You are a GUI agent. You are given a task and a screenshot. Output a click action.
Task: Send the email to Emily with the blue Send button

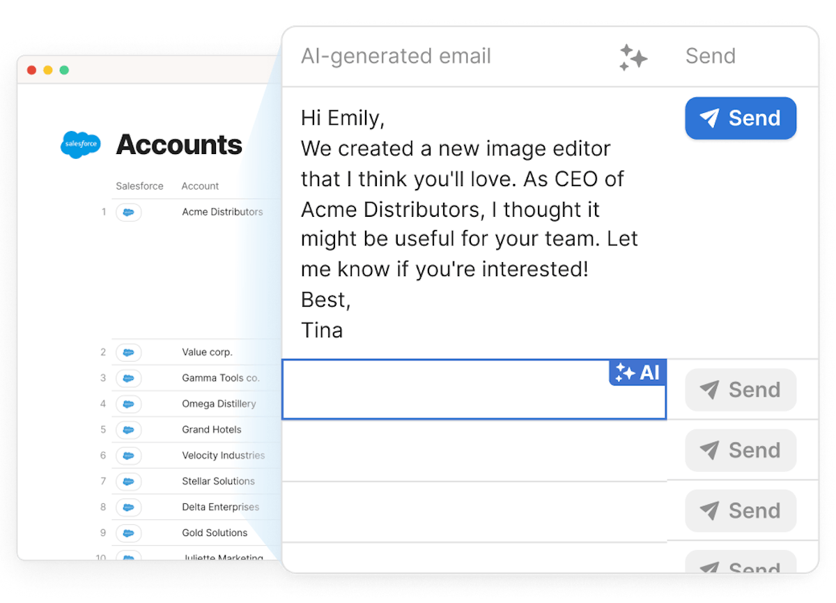coord(741,118)
